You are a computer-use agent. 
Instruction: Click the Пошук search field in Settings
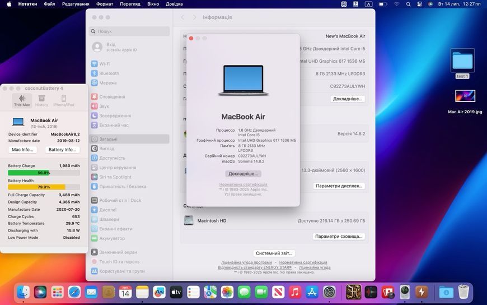(129, 31)
